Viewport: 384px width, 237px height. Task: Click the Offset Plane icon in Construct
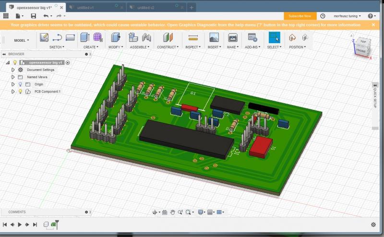167,37
